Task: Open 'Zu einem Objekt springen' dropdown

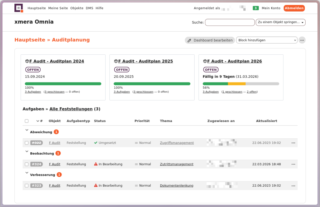Action: tap(280, 22)
